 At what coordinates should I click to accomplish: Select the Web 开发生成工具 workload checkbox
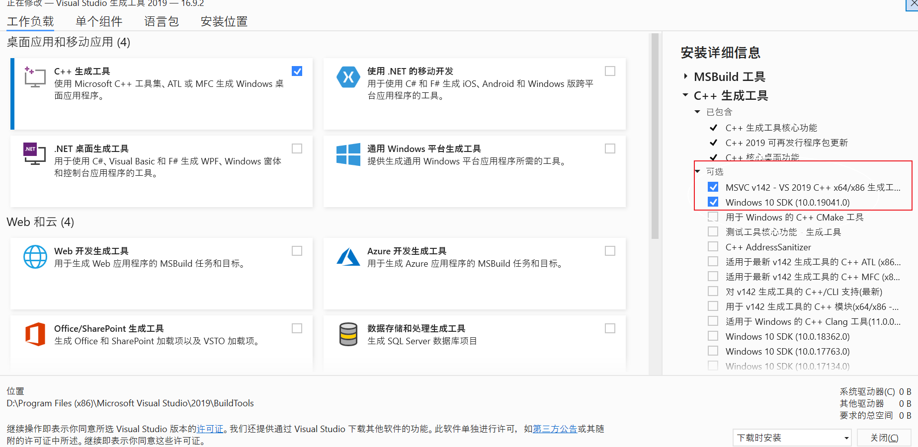coord(297,251)
